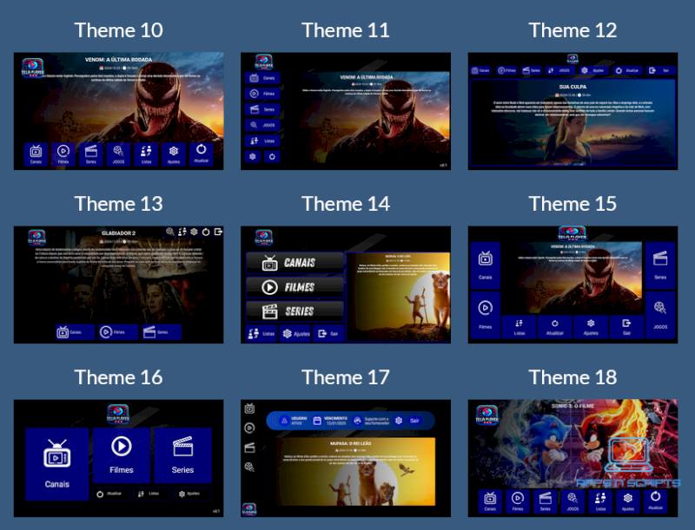Click Ajustes tile in Theme 15
The height and width of the screenshot is (530, 695).
[x=591, y=327]
